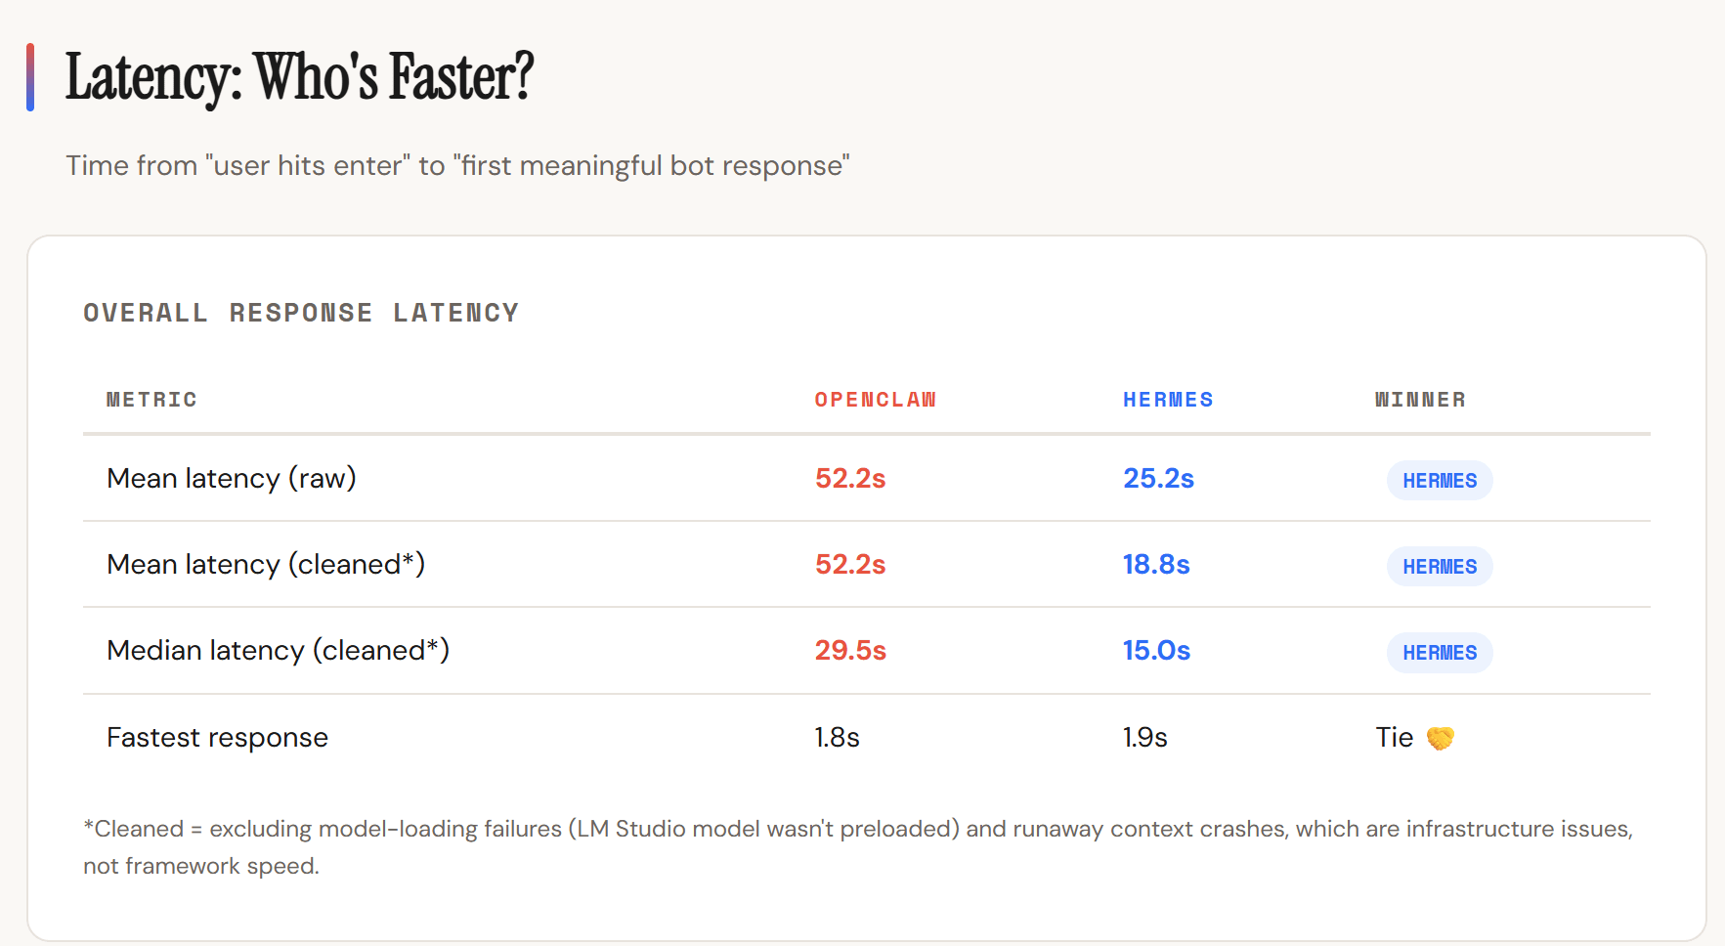The height and width of the screenshot is (946, 1725).
Task: Click the OpenClaw 52.2s raw mean value
Action: point(850,479)
